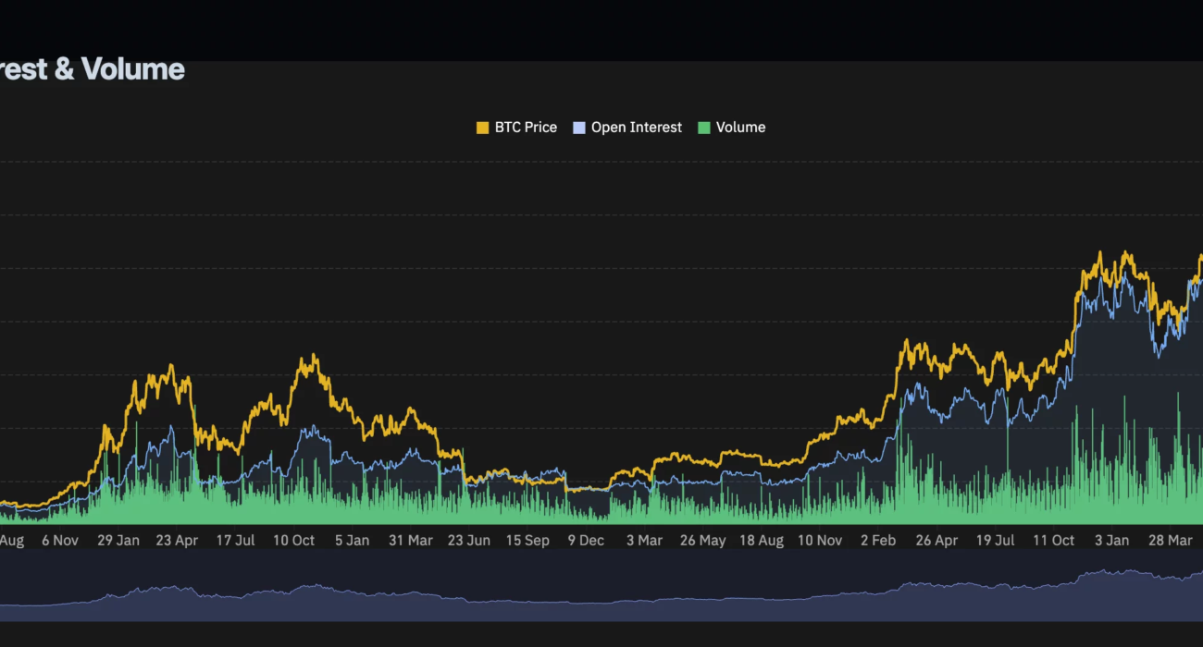Click the '23 Jun' date label
The height and width of the screenshot is (647, 1203).
pyautogui.click(x=468, y=541)
